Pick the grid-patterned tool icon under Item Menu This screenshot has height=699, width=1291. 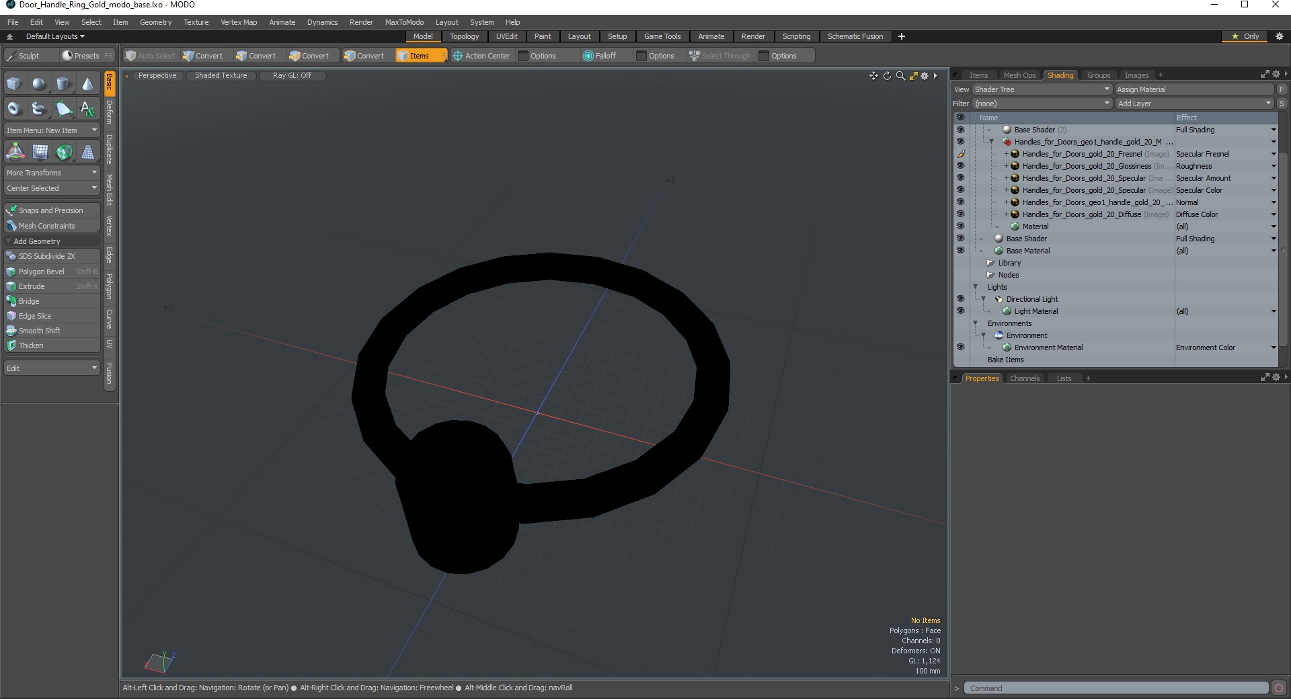click(39, 153)
